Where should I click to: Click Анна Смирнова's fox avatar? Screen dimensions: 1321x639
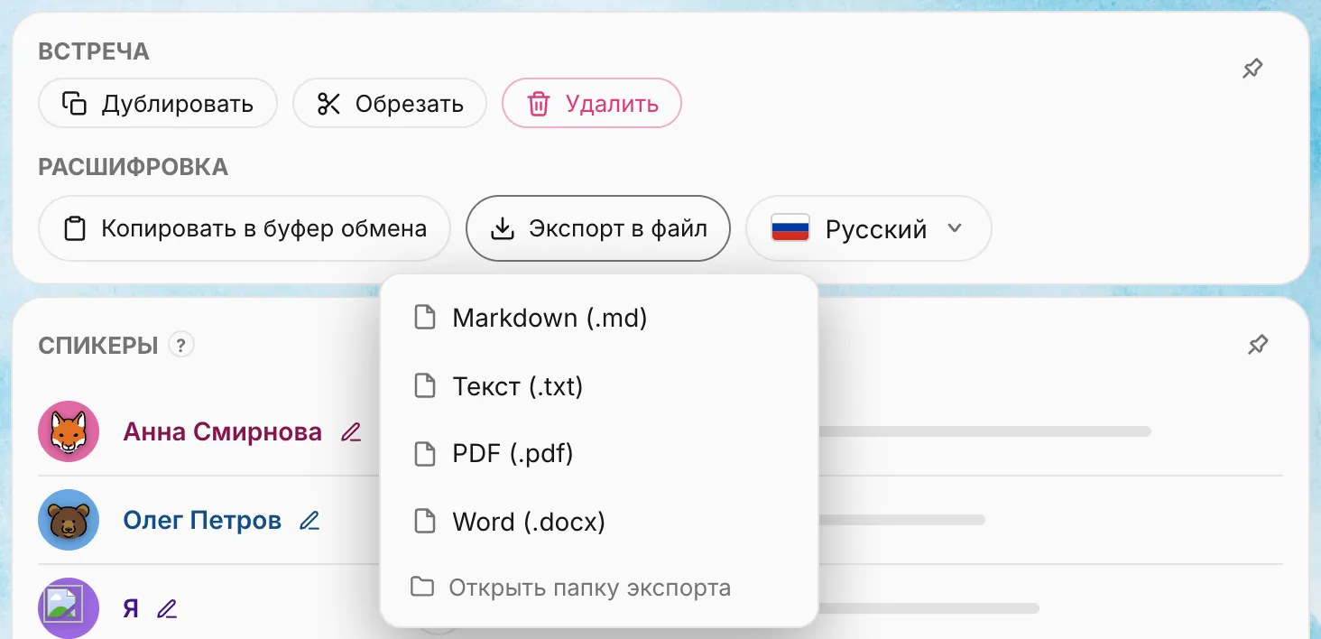click(x=69, y=431)
